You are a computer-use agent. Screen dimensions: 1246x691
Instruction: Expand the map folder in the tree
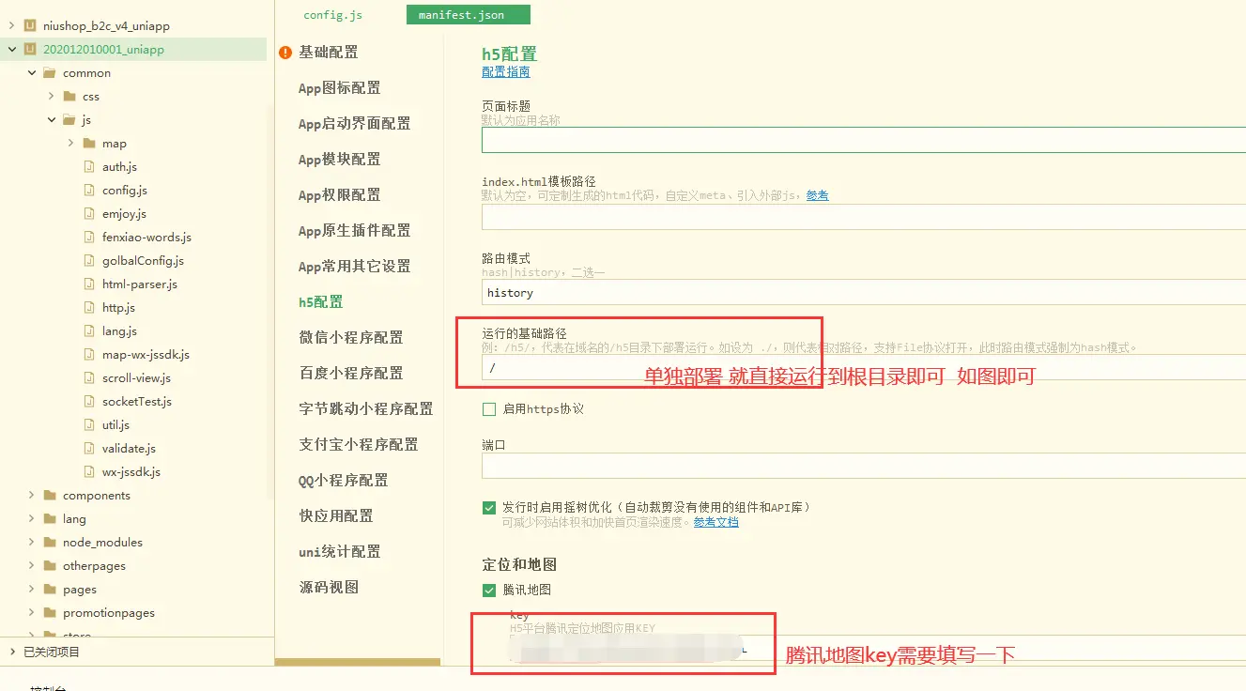(71, 144)
